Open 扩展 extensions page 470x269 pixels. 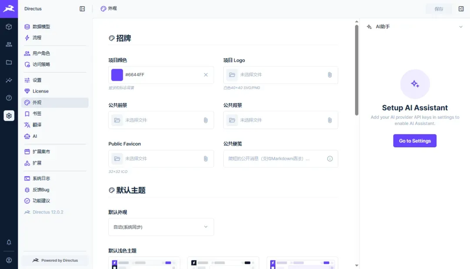pyautogui.click(x=55, y=163)
